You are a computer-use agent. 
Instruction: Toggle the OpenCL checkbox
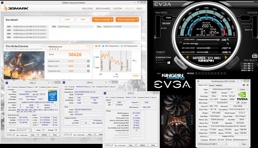(210, 140)
